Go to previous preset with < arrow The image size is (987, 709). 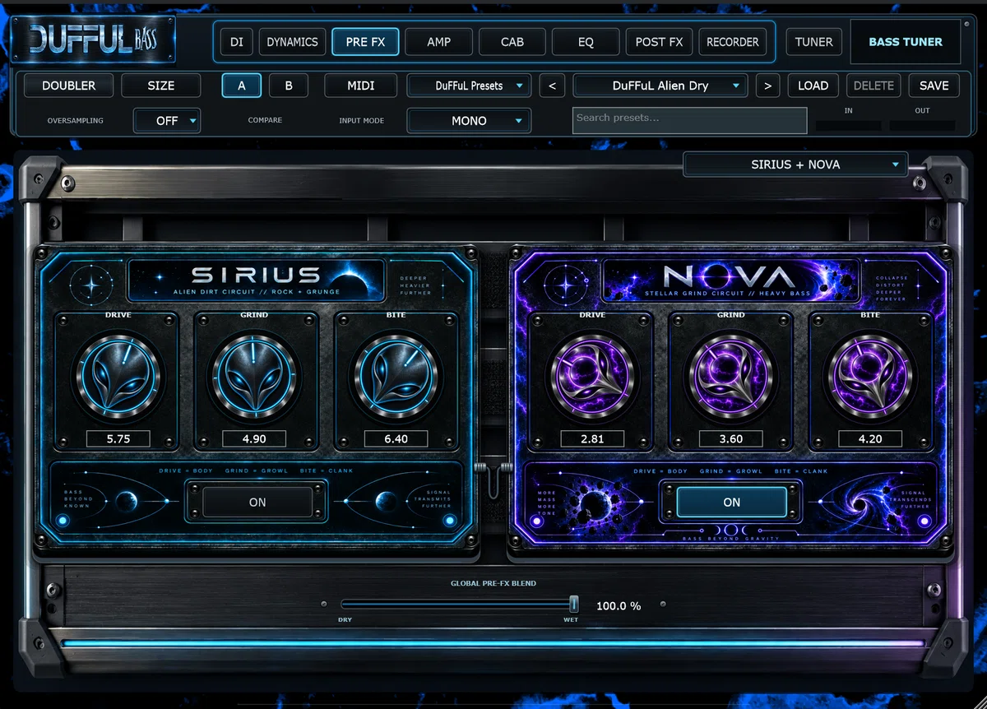pyautogui.click(x=552, y=86)
